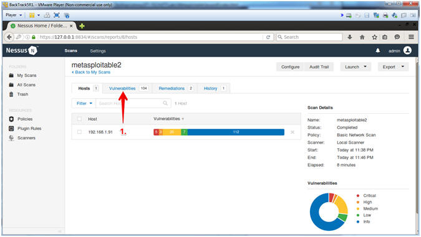Click the admin user avatar icon

(407, 50)
